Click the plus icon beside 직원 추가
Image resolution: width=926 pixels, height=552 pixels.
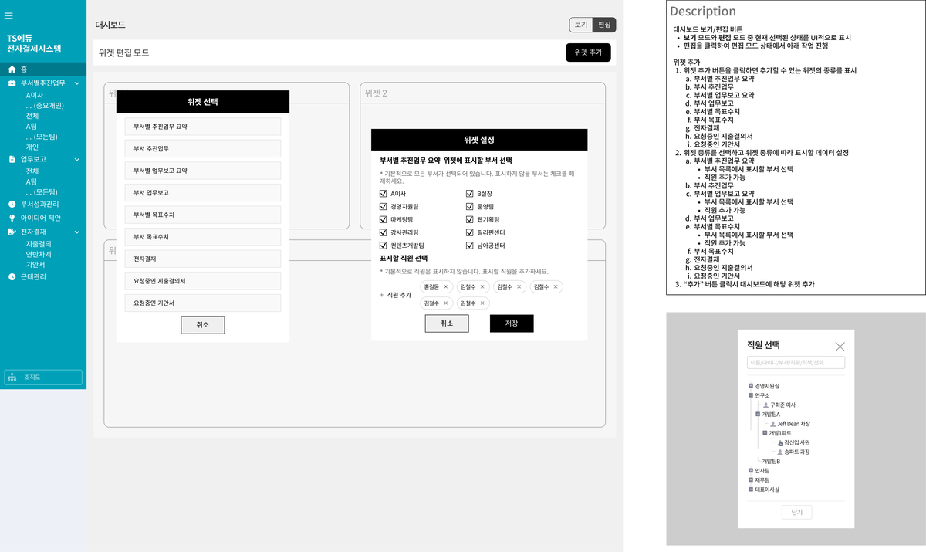[x=381, y=295]
